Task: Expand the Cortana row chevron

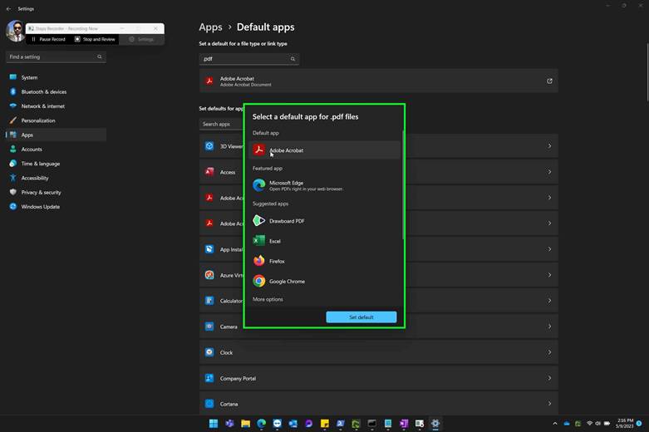Action: click(x=549, y=404)
